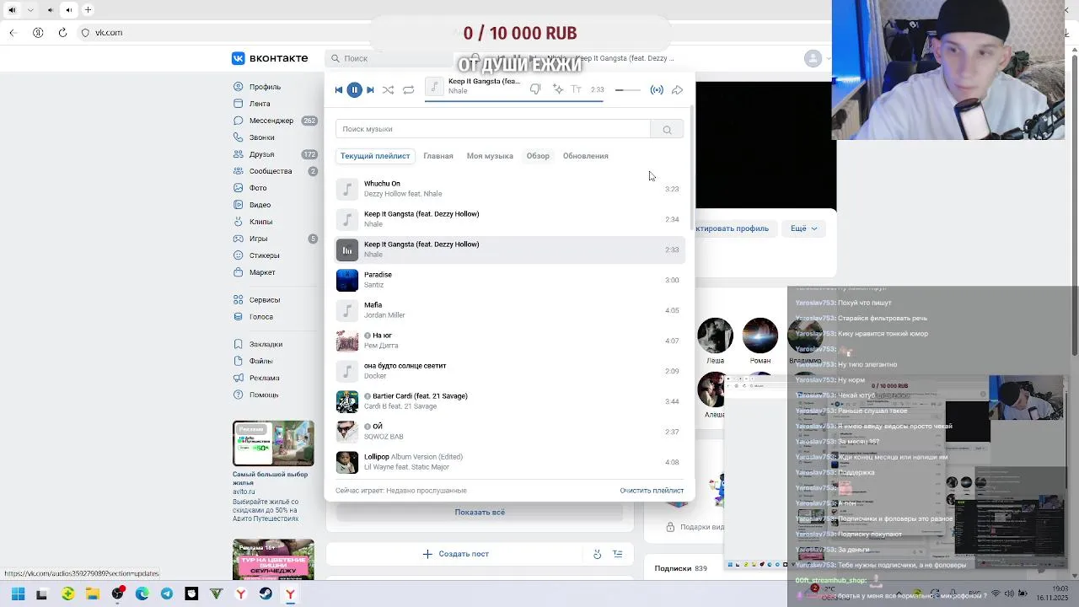Dislike the current track with thumbs-down
The image size is (1079, 607).
coord(535,89)
